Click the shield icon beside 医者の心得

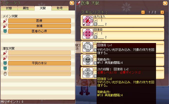[x=5, y=31]
